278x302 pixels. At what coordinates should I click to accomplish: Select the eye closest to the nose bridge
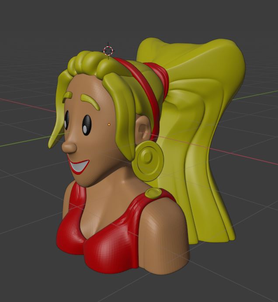point(67,120)
